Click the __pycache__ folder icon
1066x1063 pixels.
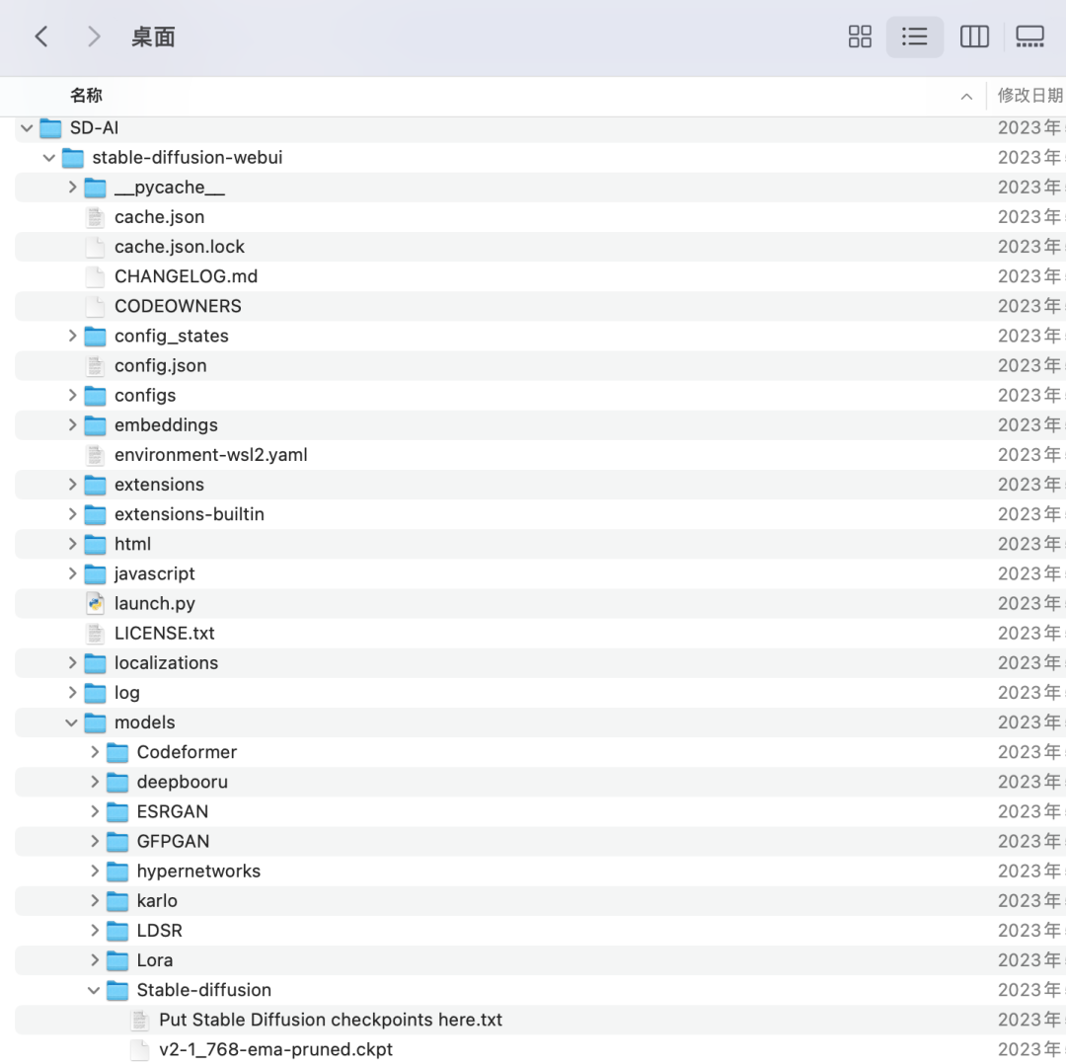click(95, 188)
